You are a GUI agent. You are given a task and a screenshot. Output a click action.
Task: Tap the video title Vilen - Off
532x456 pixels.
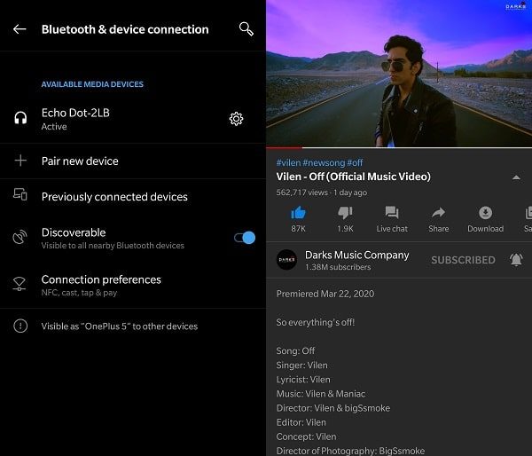tap(354, 177)
